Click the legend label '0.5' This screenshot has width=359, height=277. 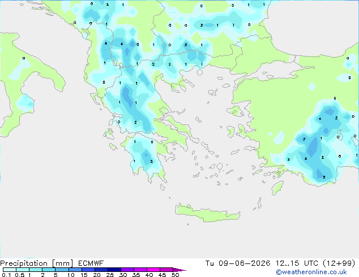(19, 275)
